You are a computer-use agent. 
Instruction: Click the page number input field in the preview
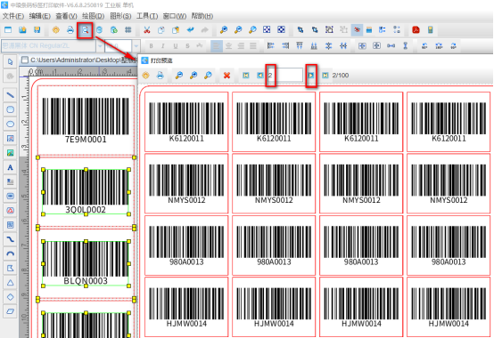click(284, 75)
